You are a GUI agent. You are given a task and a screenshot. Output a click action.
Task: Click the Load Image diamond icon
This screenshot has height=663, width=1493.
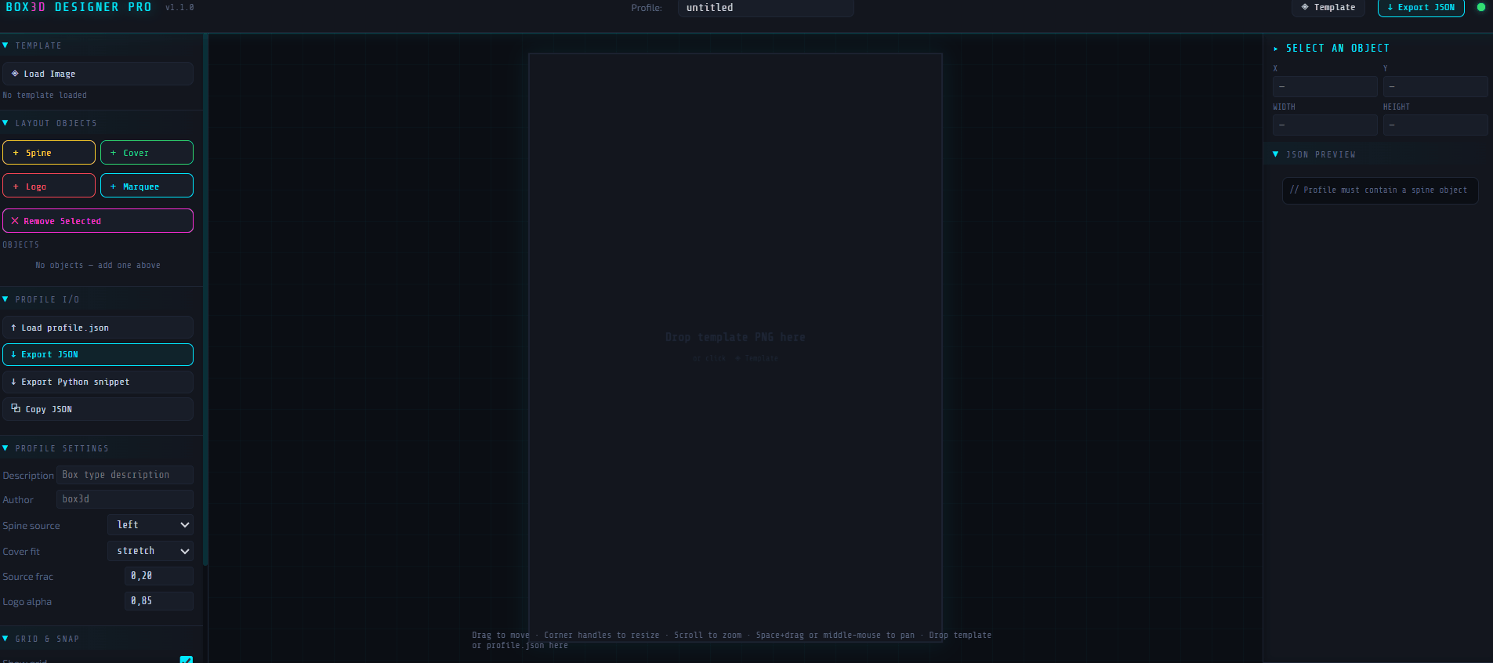pyautogui.click(x=15, y=74)
